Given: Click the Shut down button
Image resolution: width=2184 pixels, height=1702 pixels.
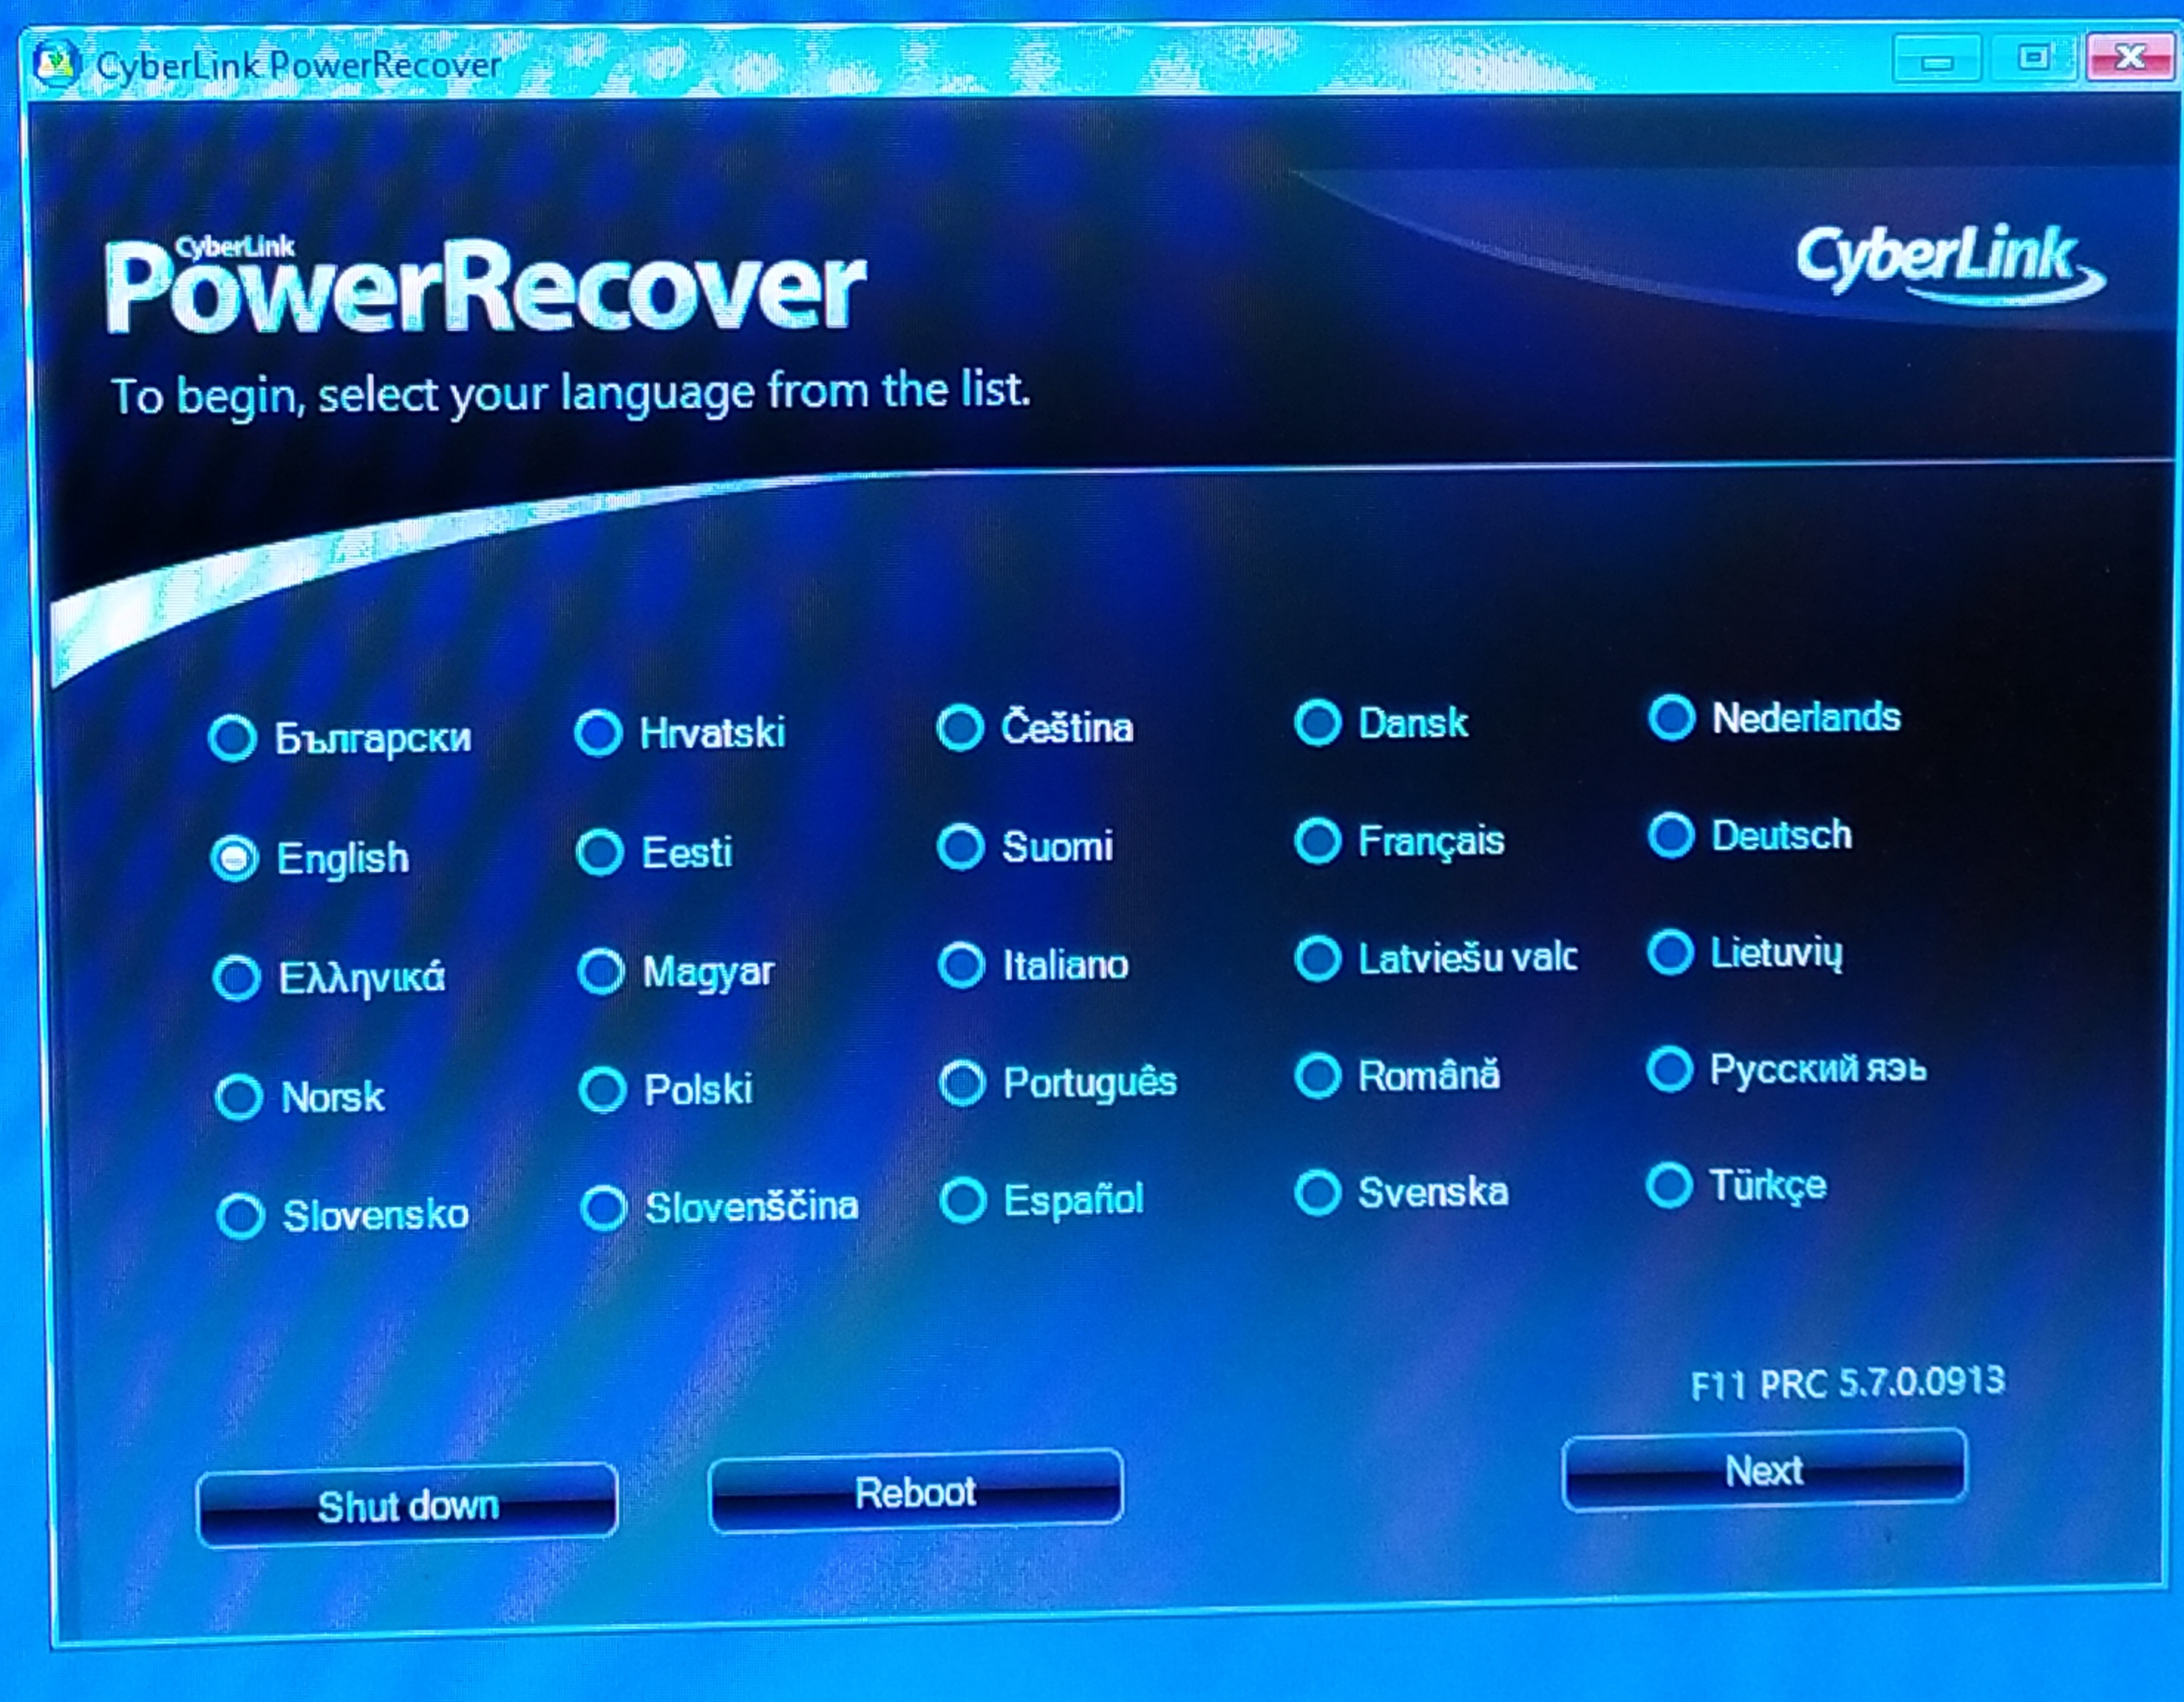Looking at the screenshot, I should tap(407, 1506).
